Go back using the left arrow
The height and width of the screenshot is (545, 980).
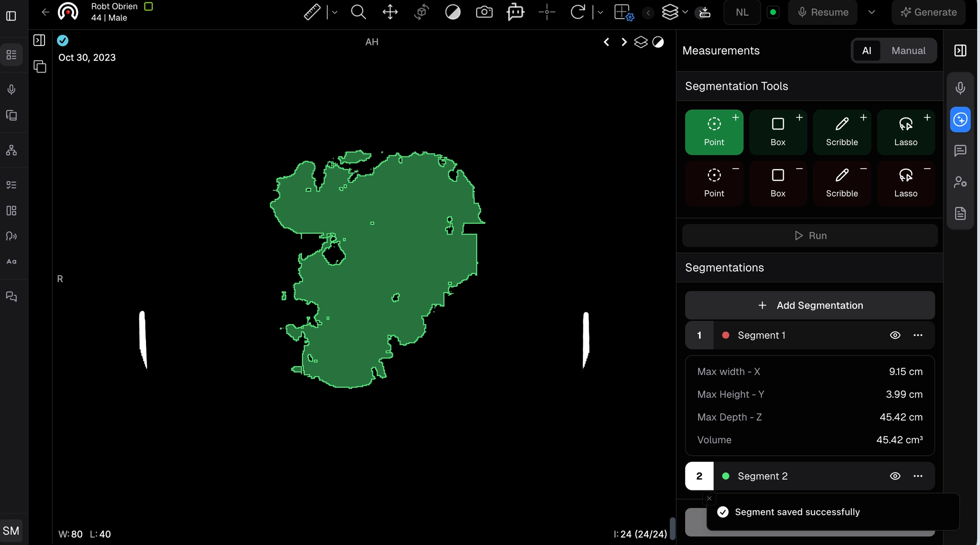pos(45,12)
